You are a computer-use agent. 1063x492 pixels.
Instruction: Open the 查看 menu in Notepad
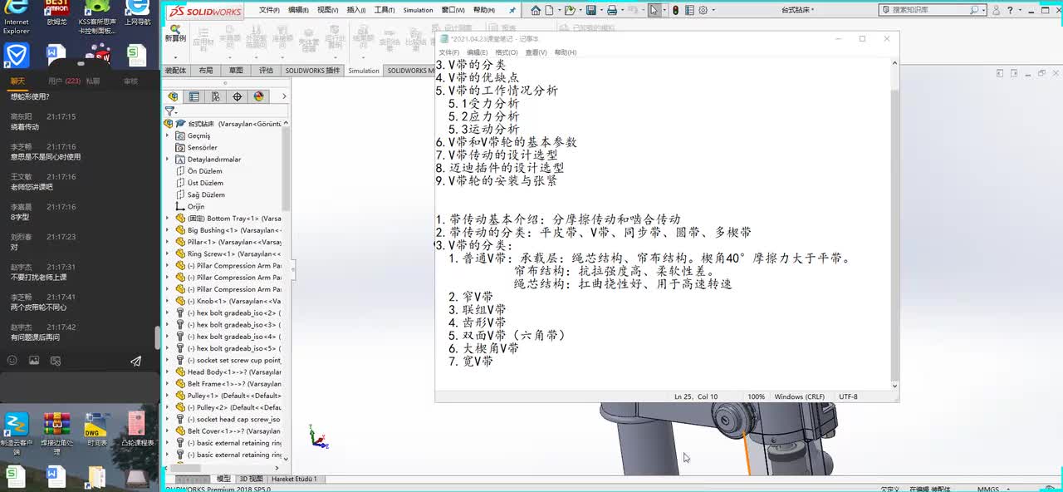coord(538,52)
